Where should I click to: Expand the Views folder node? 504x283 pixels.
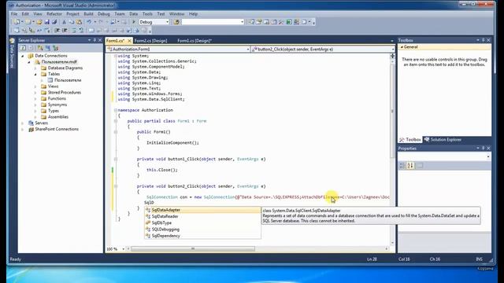35,86
